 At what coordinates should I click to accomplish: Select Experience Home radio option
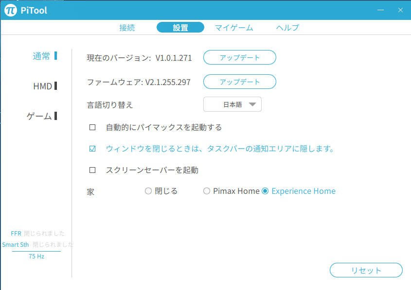pyautogui.click(x=264, y=191)
